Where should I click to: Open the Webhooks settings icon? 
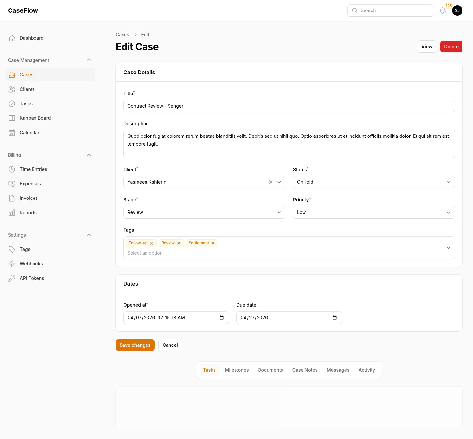tap(12, 263)
